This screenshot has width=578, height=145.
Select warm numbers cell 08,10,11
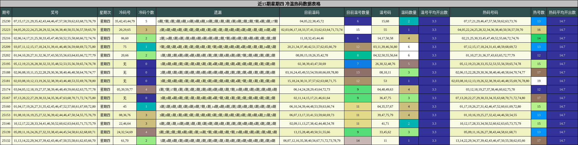coord(385,72)
